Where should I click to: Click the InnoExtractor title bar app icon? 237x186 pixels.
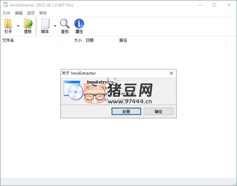coord(5,5)
